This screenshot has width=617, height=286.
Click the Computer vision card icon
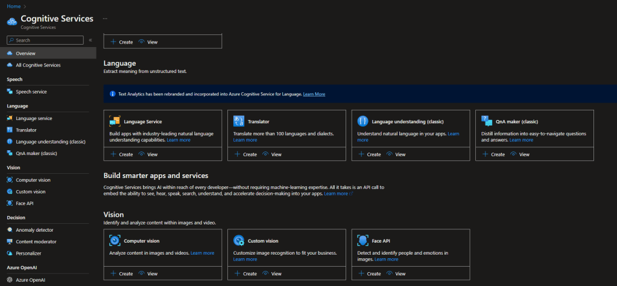click(115, 240)
